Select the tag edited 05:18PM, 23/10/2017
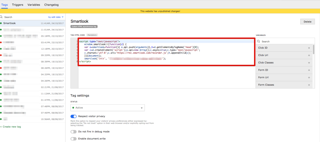320x142 pixels. point(32,36)
